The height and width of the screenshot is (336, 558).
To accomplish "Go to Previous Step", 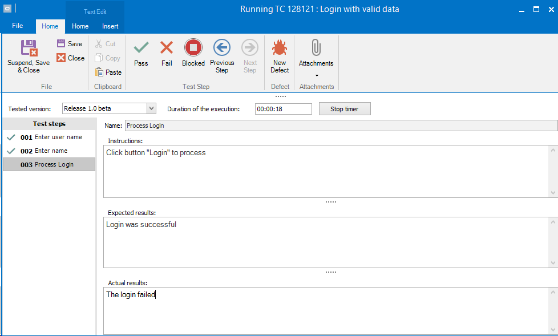I will tap(222, 48).
